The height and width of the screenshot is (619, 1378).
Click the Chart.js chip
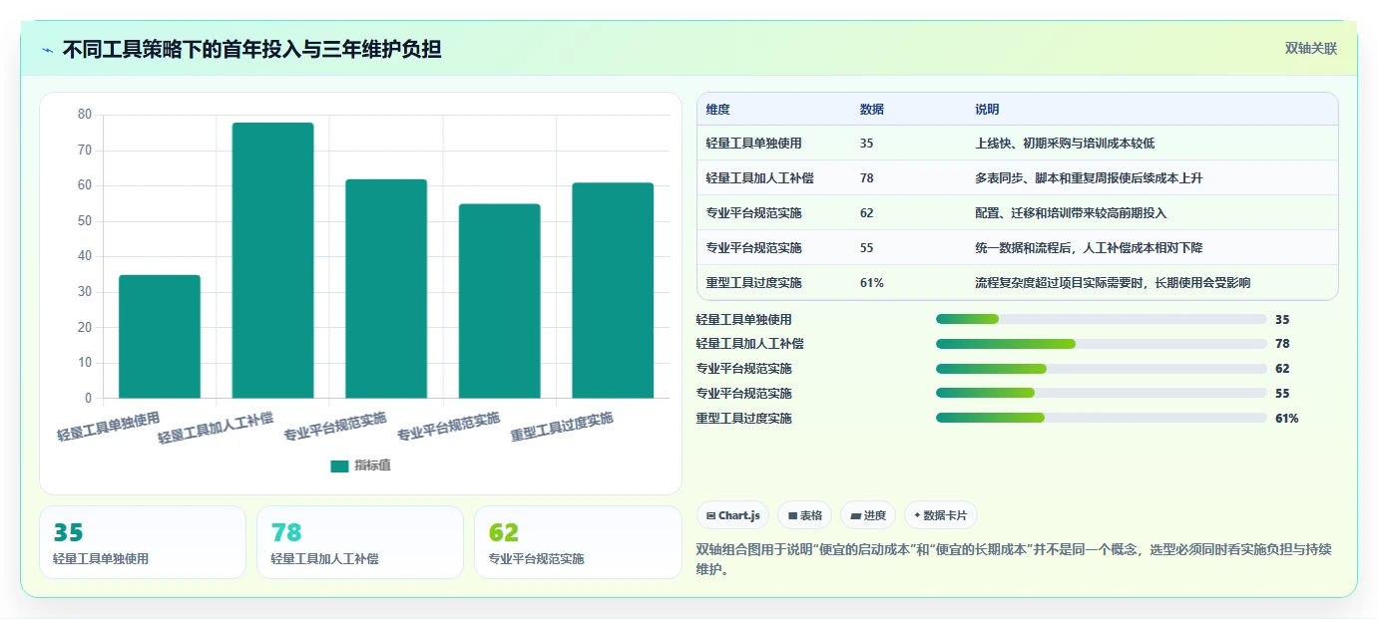732,515
